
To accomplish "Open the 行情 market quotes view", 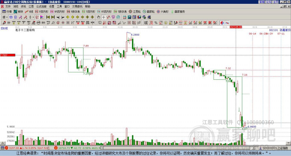I will tap(7, 11).
